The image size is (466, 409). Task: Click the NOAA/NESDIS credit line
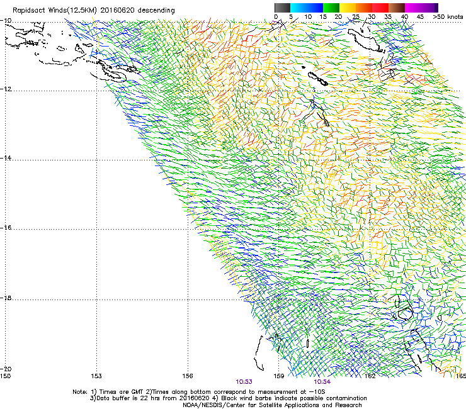pyautogui.click(x=272, y=405)
